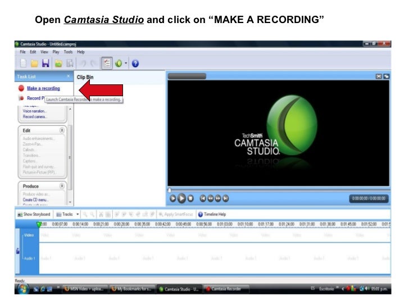Click the Clip Bin header
This screenshot has height=307, width=409.
coord(85,77)
